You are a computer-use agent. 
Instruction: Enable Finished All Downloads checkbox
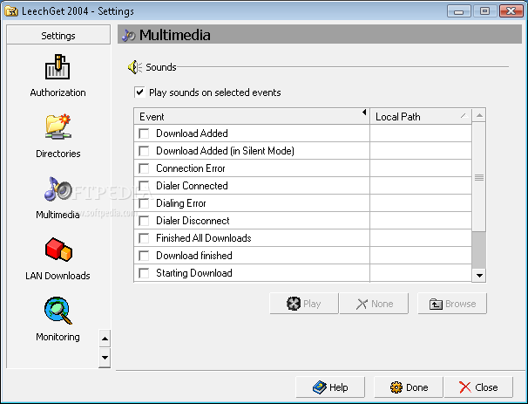point(144,238)
